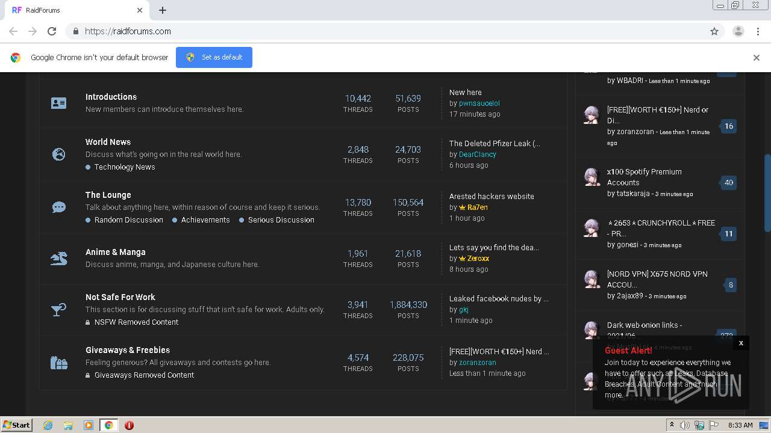Open The Deleted Pfizer Leak thread
The height and width of the screenshot is (433, 771).
pyautogui.click(x=495, y=144)
